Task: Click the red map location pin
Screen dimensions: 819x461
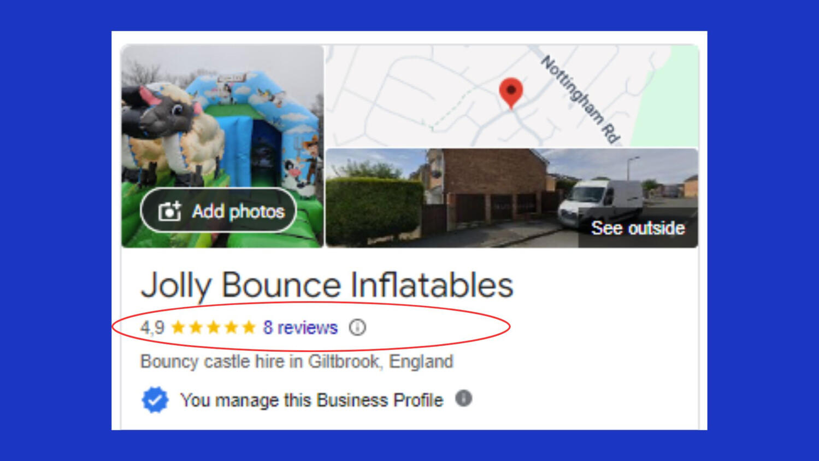Action: (x=511, y=91)
